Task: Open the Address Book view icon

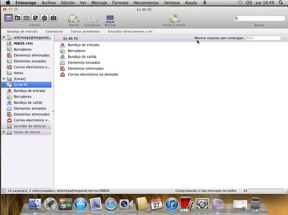Action: point(17,18)
